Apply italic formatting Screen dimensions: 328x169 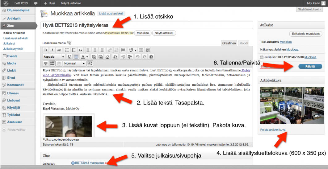point(52,50)
